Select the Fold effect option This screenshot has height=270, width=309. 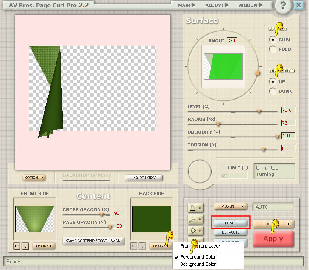(273, 49)
